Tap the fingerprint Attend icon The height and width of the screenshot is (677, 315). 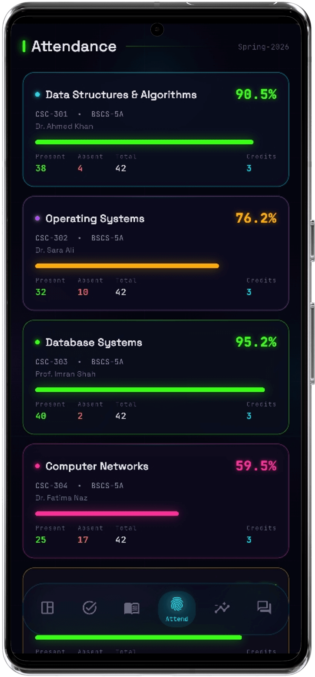[177, 604]
